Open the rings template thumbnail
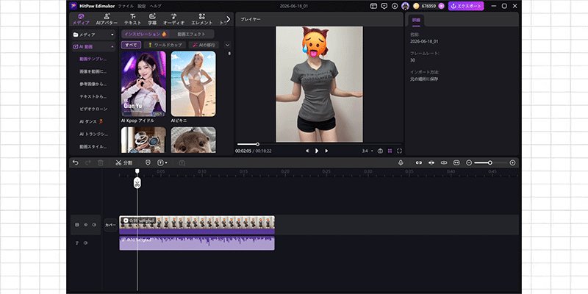 143,140
